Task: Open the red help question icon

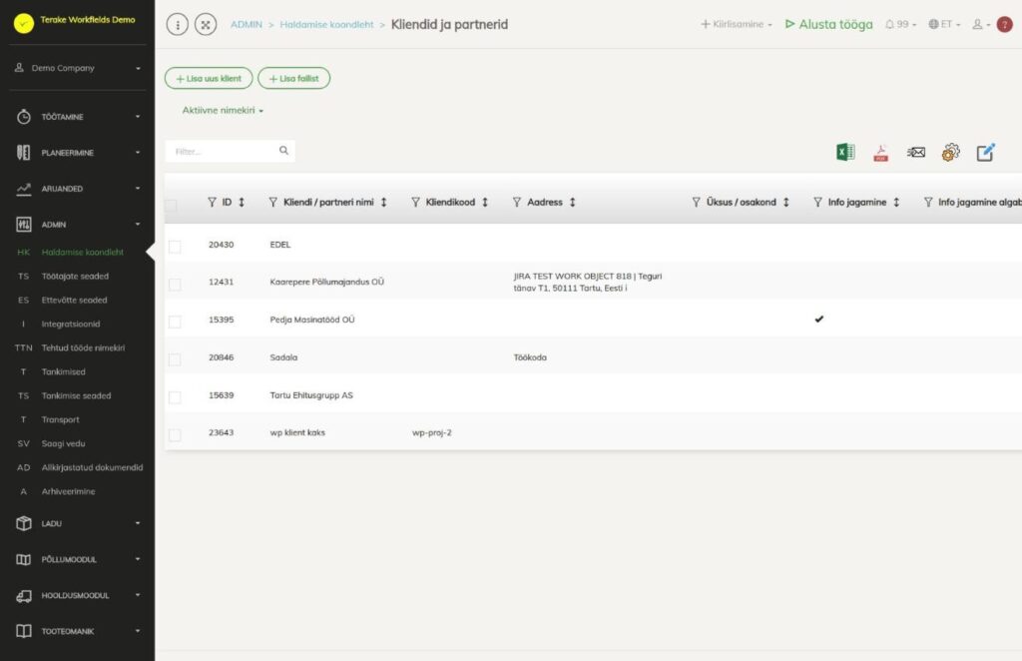Action: point(1005,24)
